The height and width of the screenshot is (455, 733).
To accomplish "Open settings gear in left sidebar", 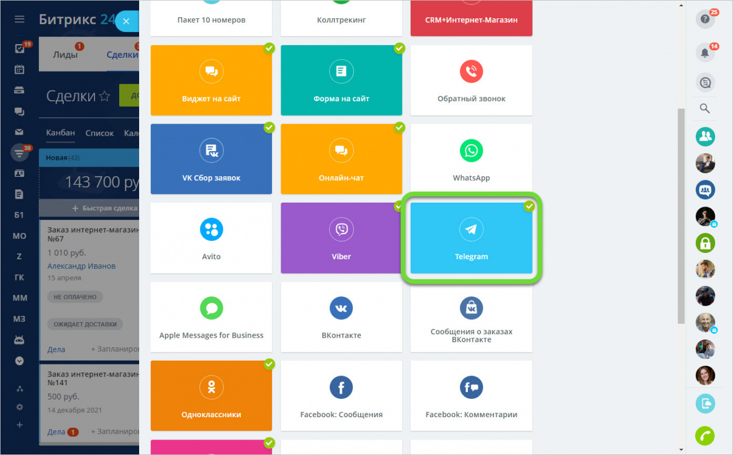I will pyautogui.click(x=19, y=407).
